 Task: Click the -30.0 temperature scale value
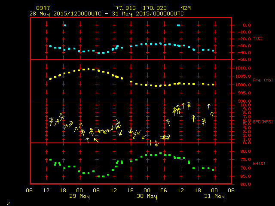point(244,46)
